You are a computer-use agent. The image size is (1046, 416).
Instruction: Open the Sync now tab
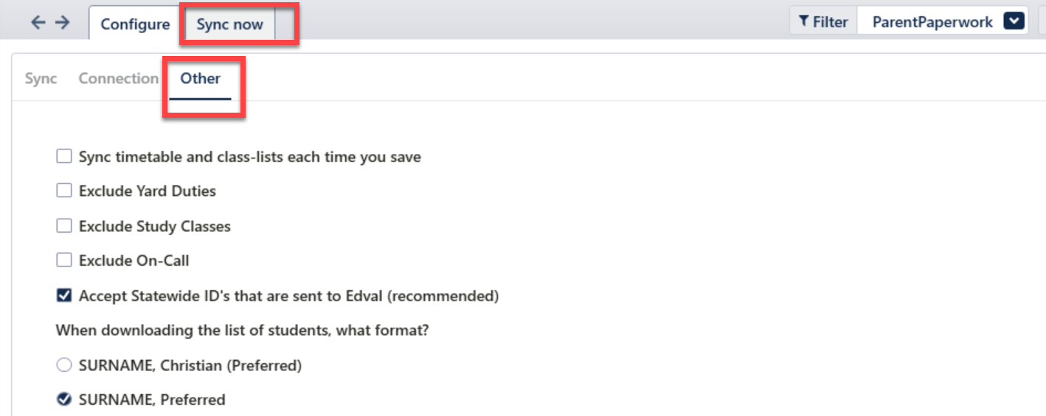pyautogui.click(x=229, y=24)
